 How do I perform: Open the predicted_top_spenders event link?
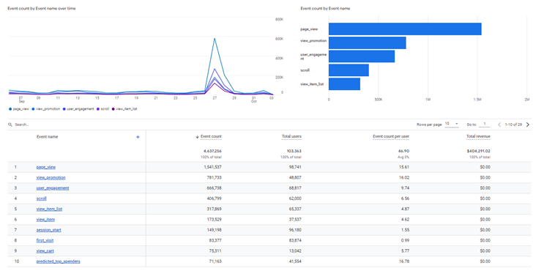[59, 261]
